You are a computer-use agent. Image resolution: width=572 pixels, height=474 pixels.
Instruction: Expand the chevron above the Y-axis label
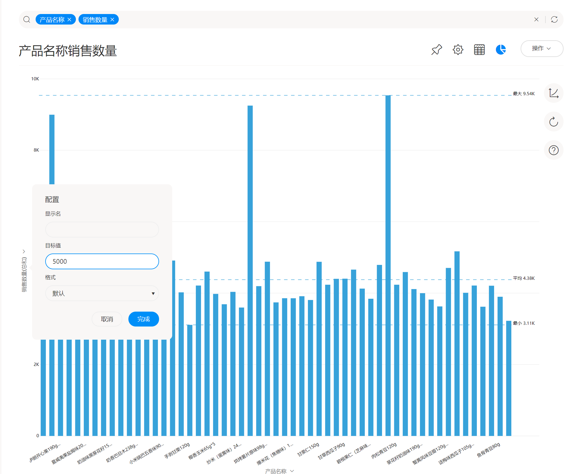pos(24,251)
